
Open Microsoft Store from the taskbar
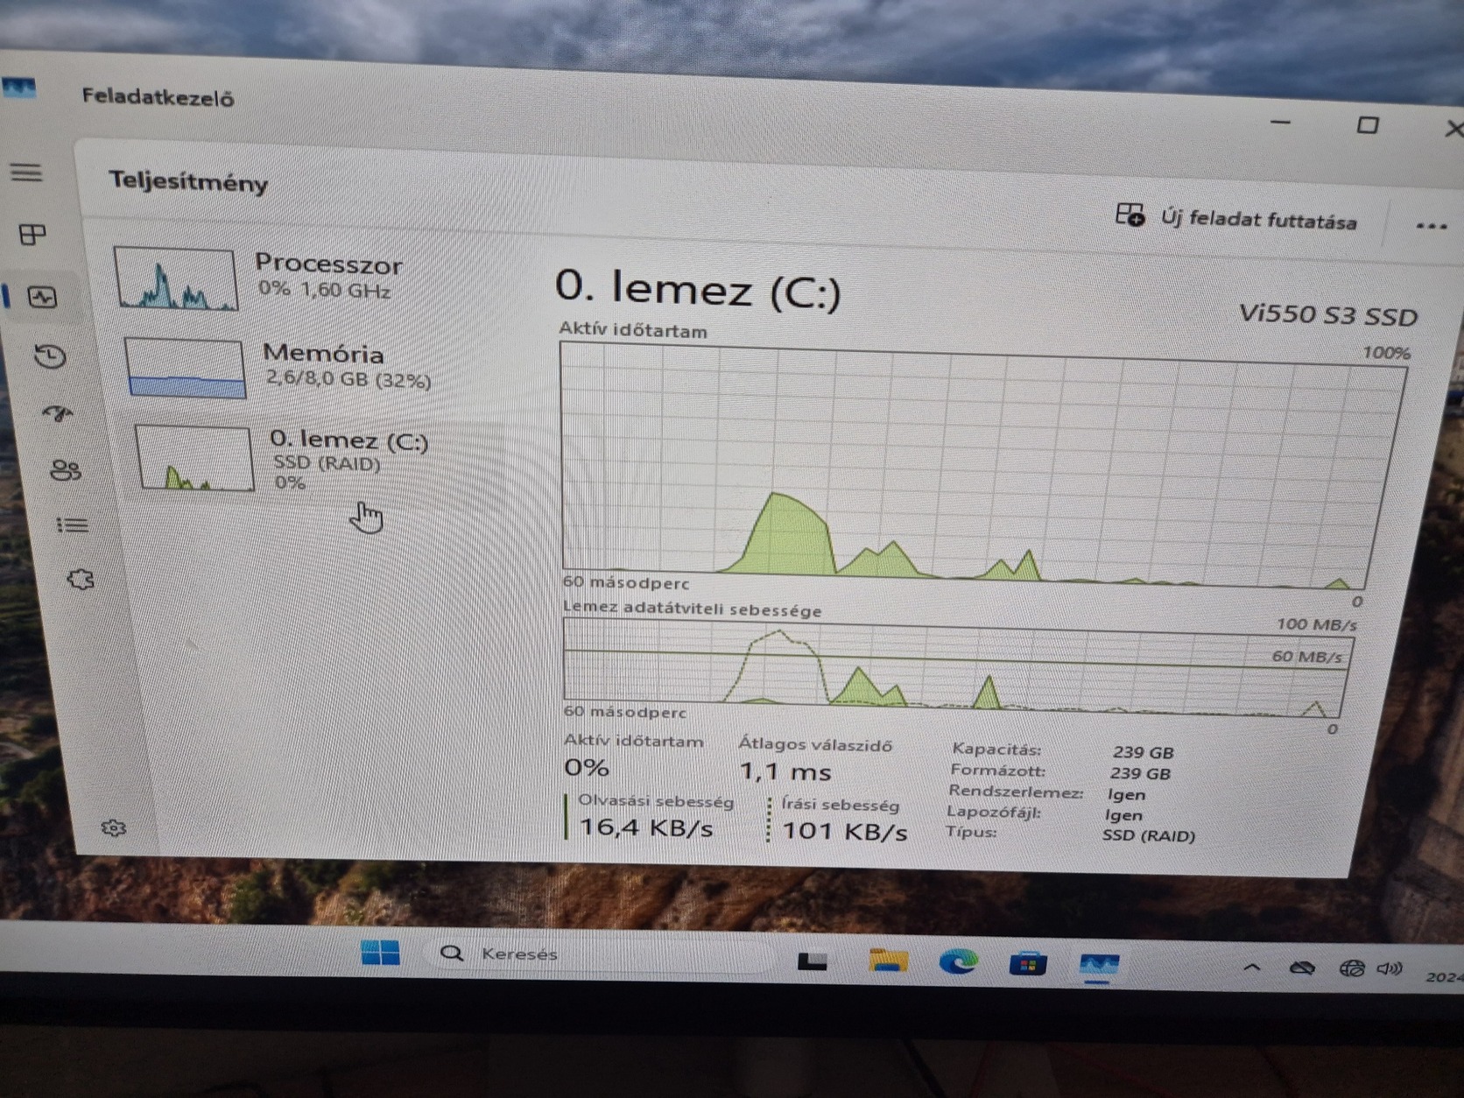[1028, 964]
